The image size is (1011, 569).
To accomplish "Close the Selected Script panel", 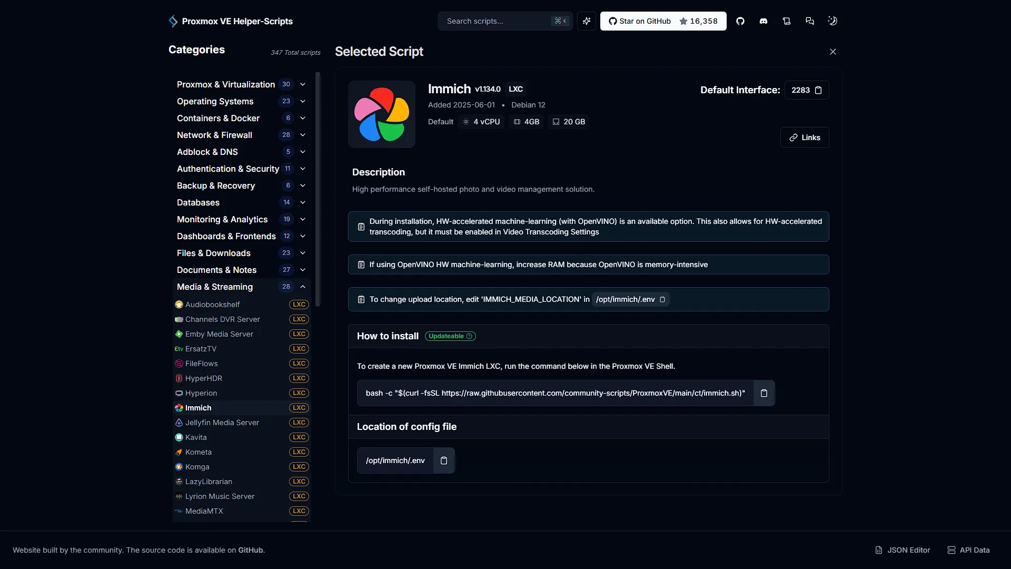I will [833, 52].
